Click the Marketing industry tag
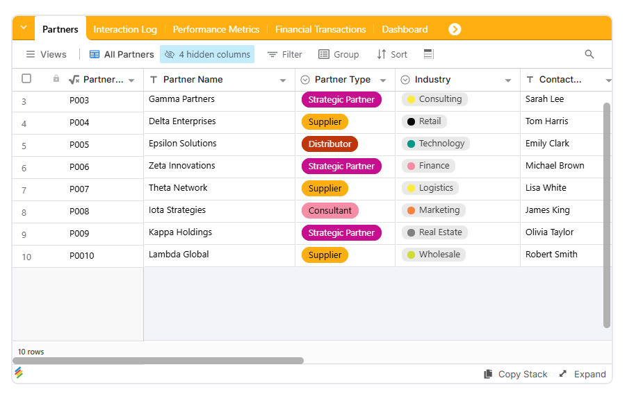The width and height of the screenshot is (627, 394). tap(434, 210)
